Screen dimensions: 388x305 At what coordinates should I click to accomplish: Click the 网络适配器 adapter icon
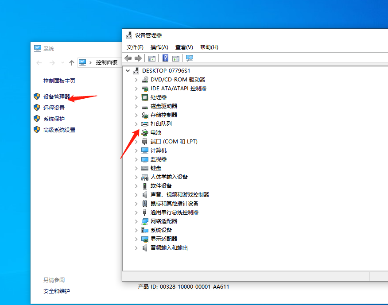[145, 221]
